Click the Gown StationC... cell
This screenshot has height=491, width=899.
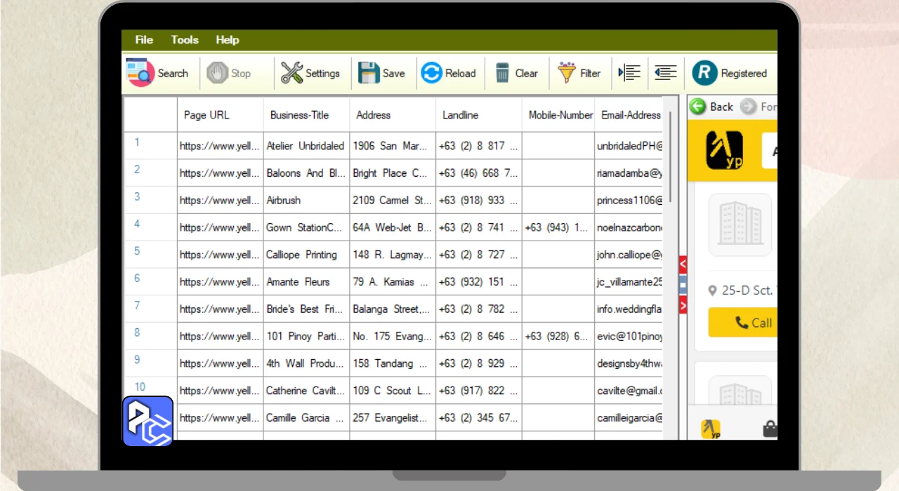pos(307,227)
